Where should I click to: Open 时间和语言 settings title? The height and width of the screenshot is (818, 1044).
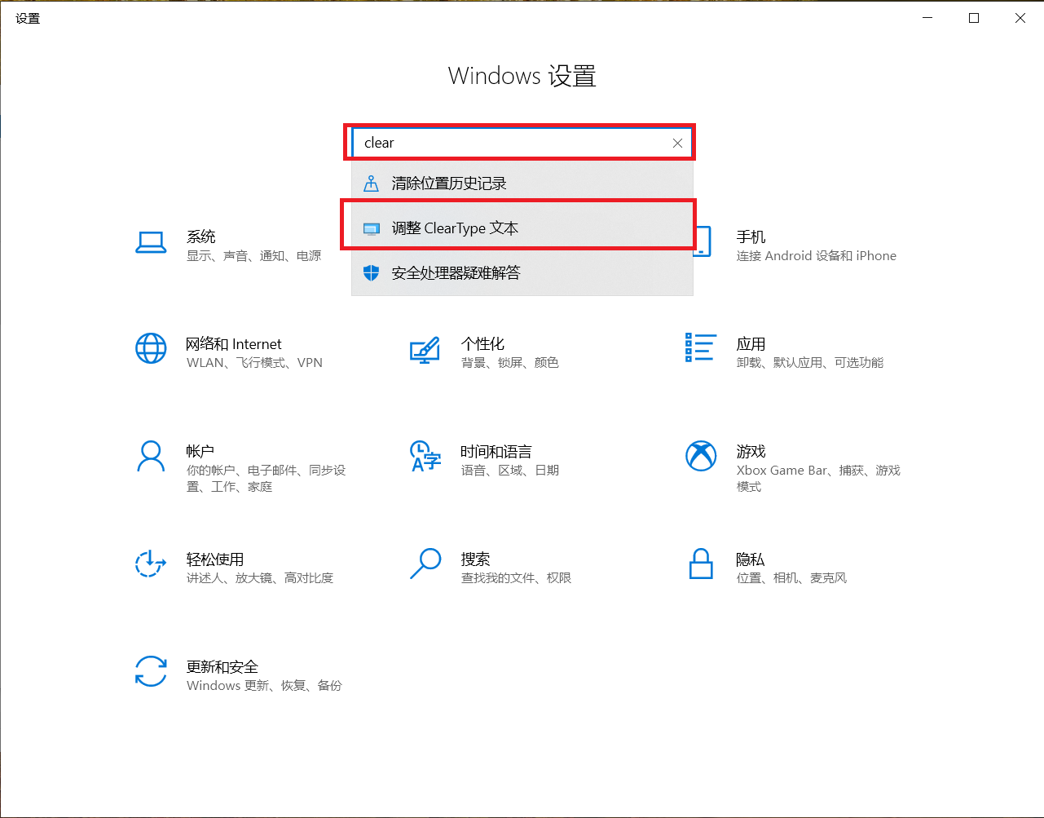point(496,452)
